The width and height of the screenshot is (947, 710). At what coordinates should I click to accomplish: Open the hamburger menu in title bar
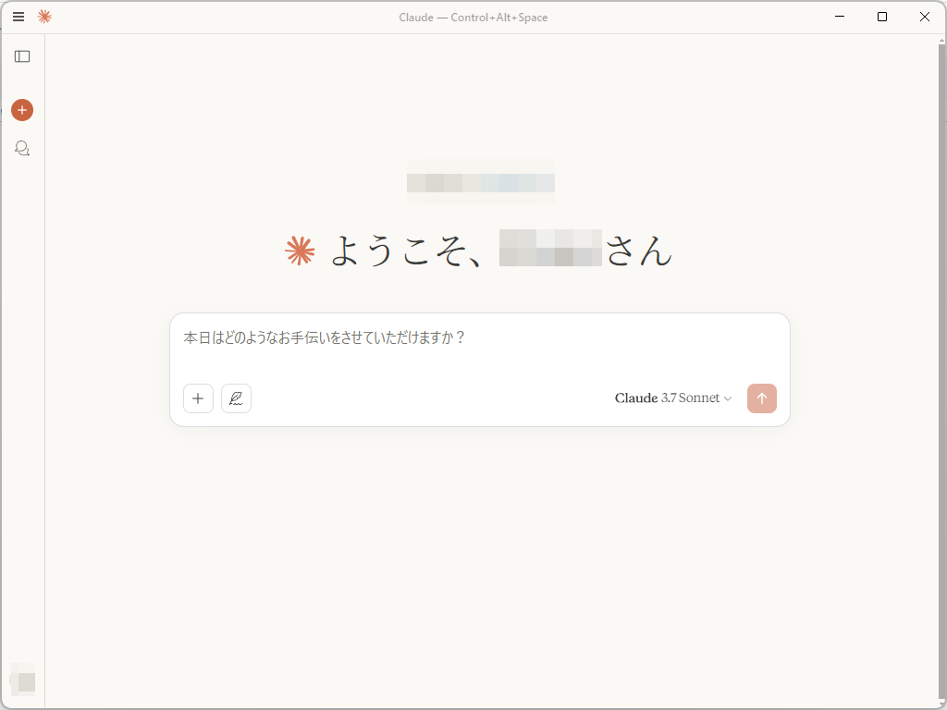point(18,17)
